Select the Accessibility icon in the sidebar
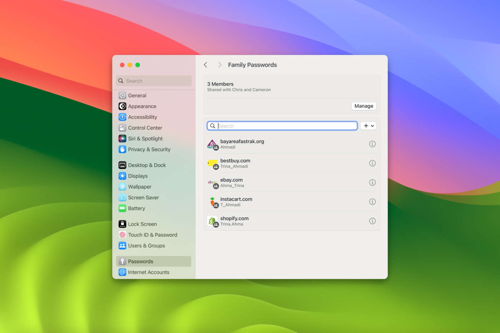This screenshot has height=333, width=500. (122, 117)
